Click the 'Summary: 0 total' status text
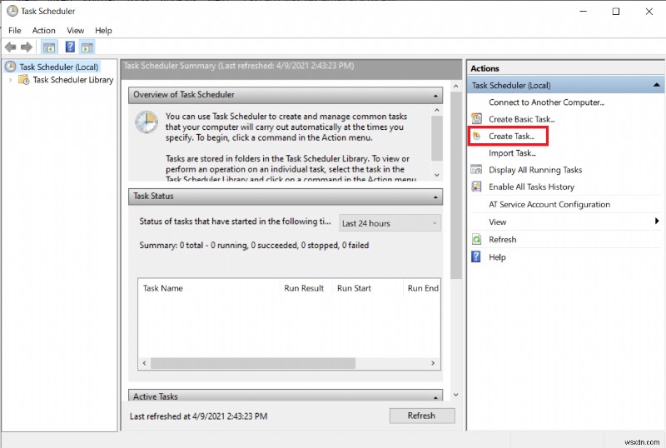This screenshot has width=666, height=448. (x=254, y=246)
